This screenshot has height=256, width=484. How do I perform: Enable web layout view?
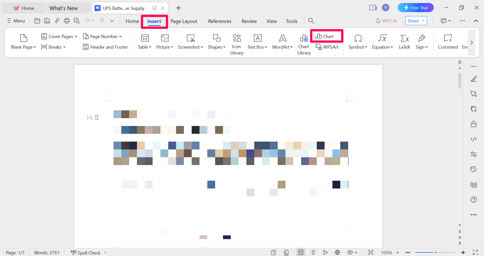[x=337, y=252]
